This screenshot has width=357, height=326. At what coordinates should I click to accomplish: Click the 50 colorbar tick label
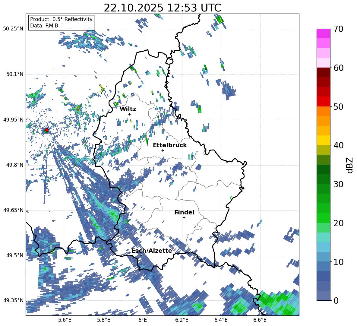point(338,107)
